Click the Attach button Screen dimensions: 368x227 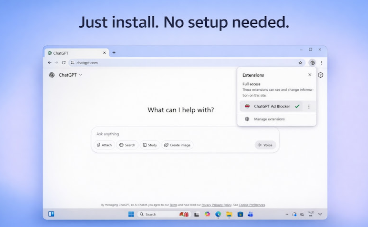[x=104, y=145]
